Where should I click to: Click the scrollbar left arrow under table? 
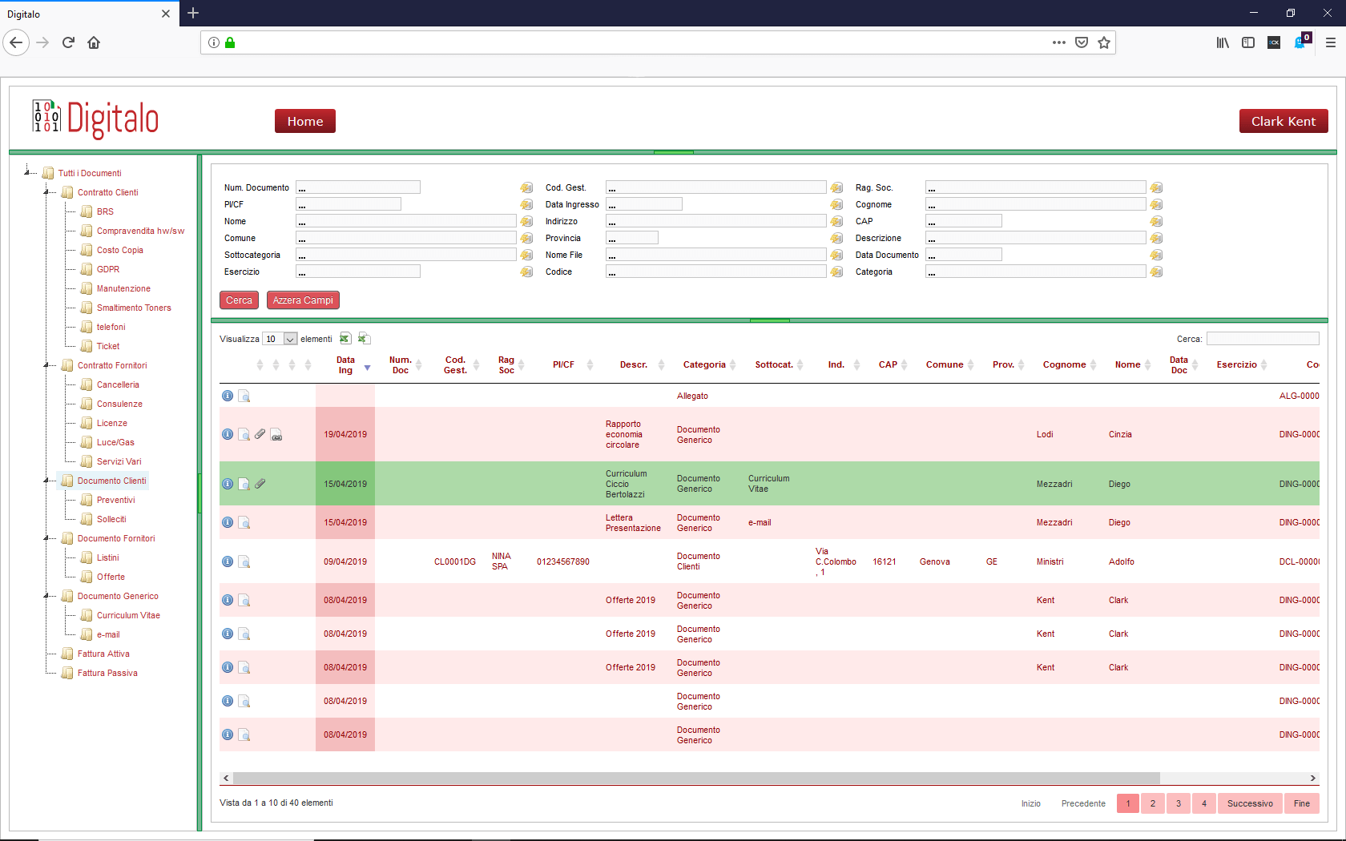tap(226, 778)
